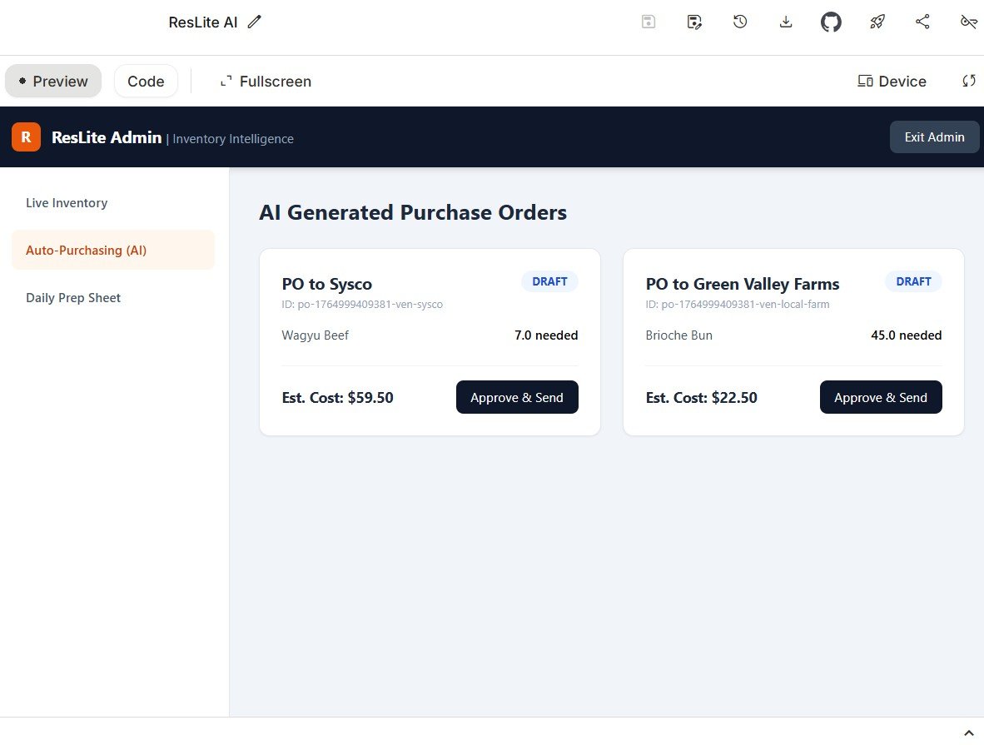Click '7.0 needed' value
984x745 pixels.
(x=546, y=335)
